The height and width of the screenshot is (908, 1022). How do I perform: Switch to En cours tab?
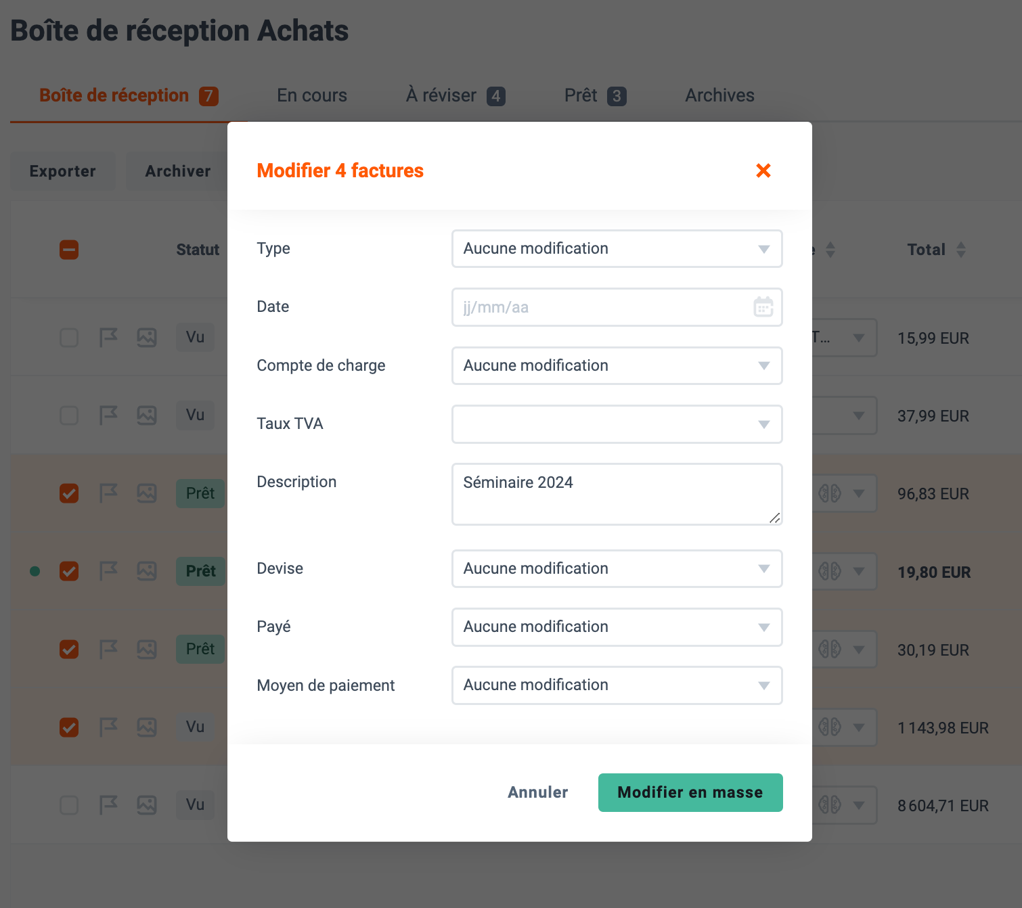[312, 95]
